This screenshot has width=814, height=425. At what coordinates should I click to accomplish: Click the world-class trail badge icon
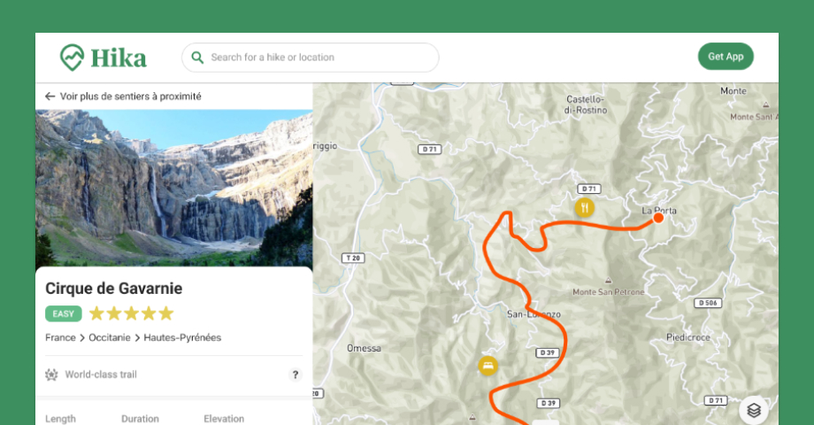pyautogui.click(x=51, y=375)
